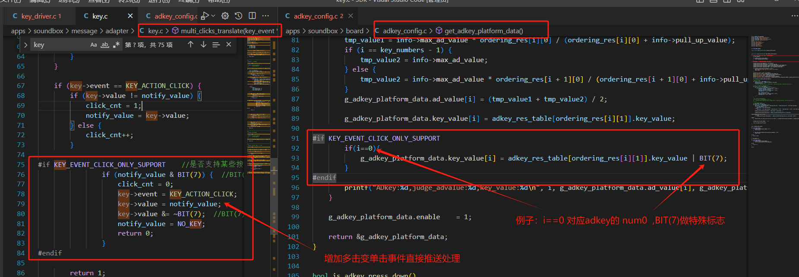The image size is (799, 277).
Task: Click 'g_adkey_platform_data.enable' on line 99
Action: (384, 217)
